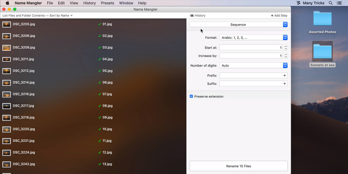Click the Add Step button
The height and width of the screenshot is (174, 348).
279,16
